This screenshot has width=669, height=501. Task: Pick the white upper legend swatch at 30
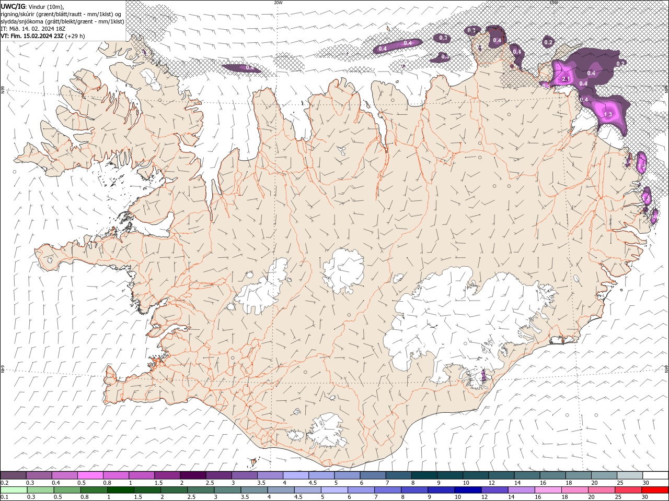pyautogui.click(x=656, y=475)
